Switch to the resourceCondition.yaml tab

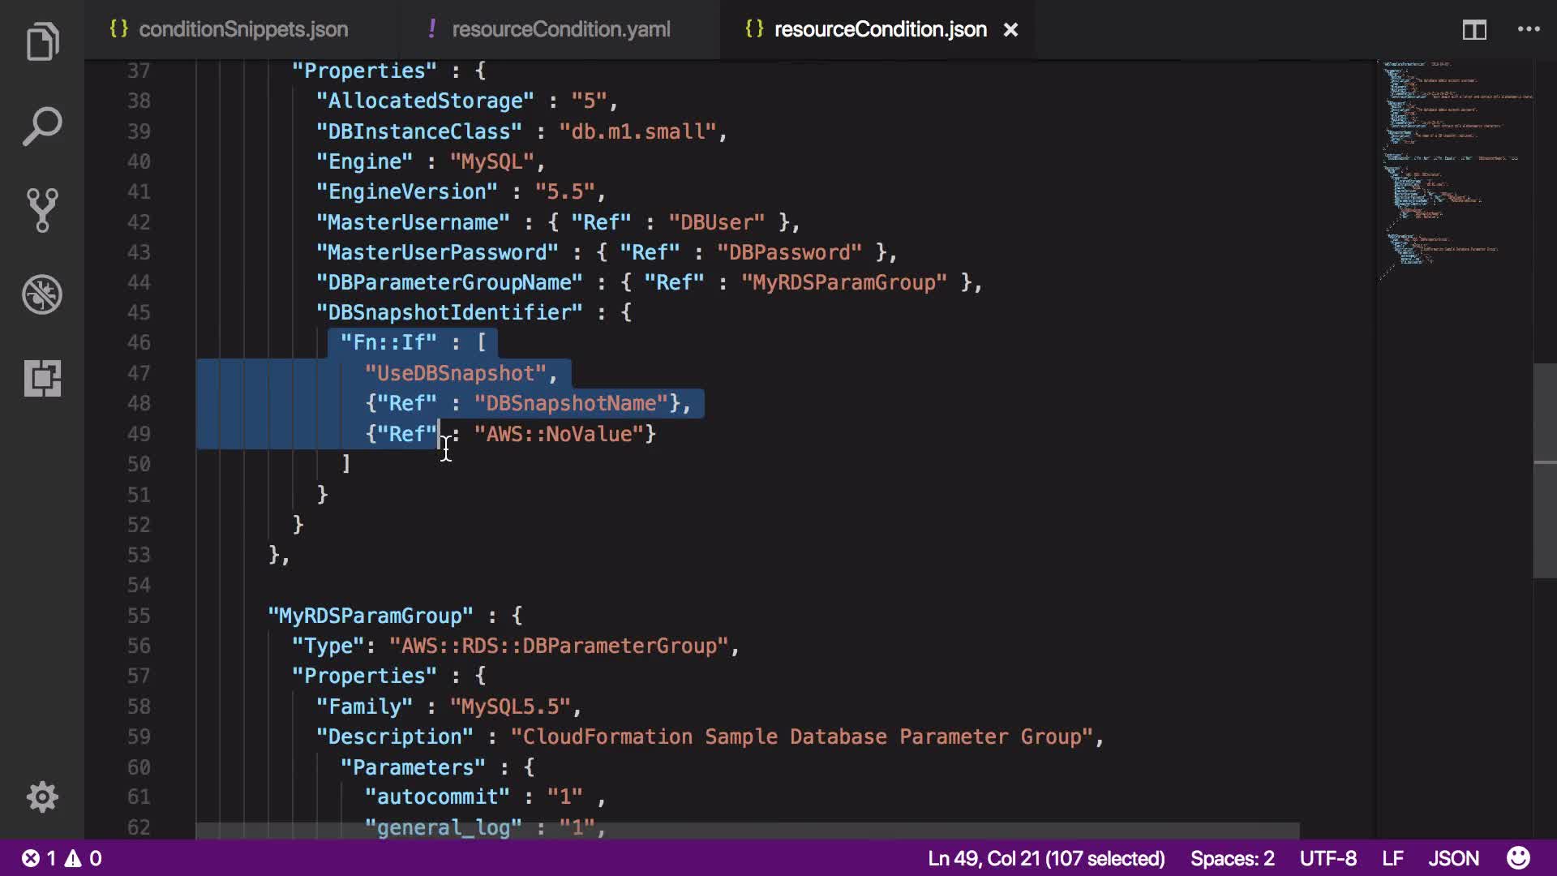click(560, 29)
